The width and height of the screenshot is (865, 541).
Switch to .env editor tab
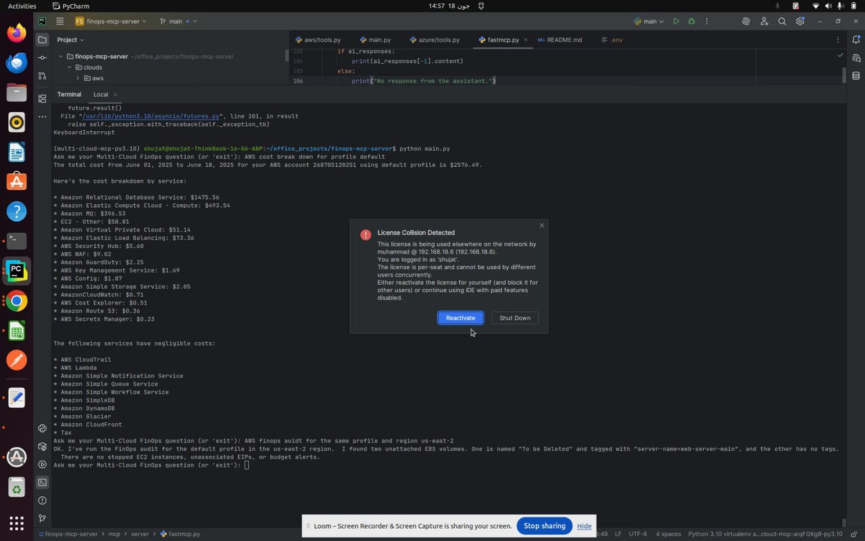point(612,40)
